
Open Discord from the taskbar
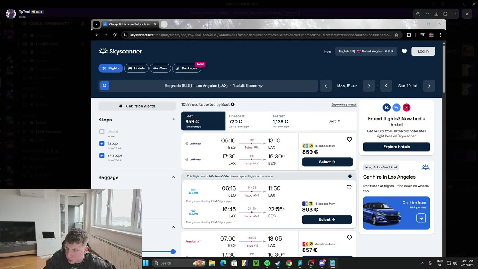(322, 263)
